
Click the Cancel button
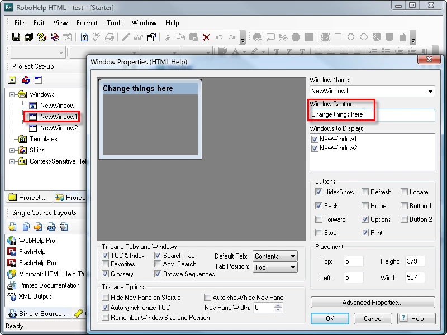pyautogui.click(x=373, y=318)
